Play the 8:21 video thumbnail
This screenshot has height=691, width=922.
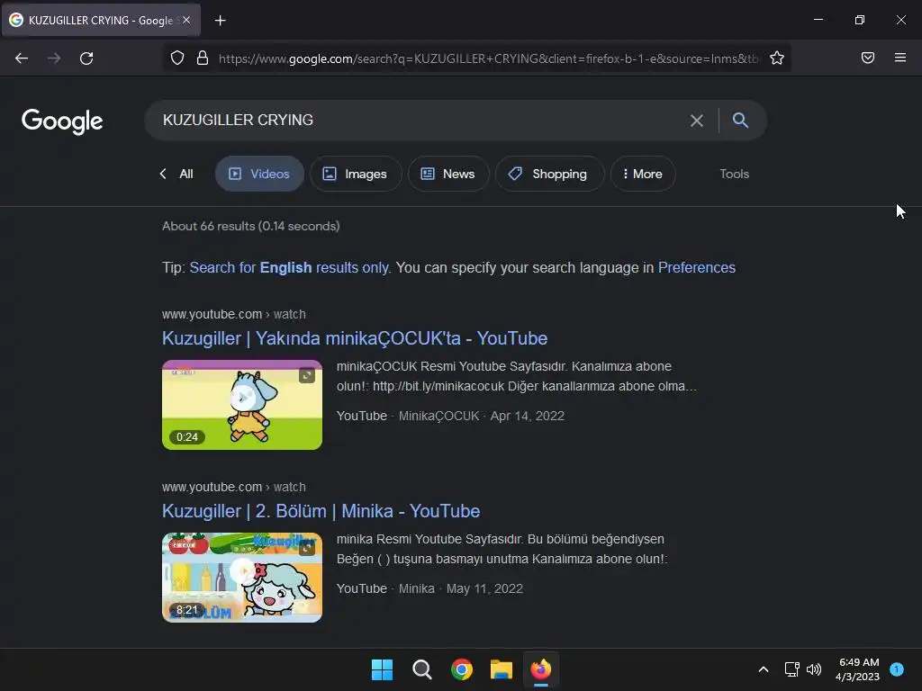(241, 578)
